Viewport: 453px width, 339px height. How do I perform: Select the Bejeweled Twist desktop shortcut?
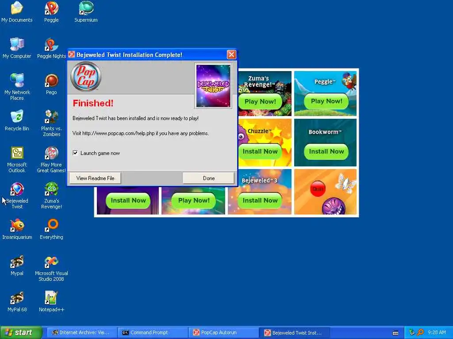pos(17,196)
